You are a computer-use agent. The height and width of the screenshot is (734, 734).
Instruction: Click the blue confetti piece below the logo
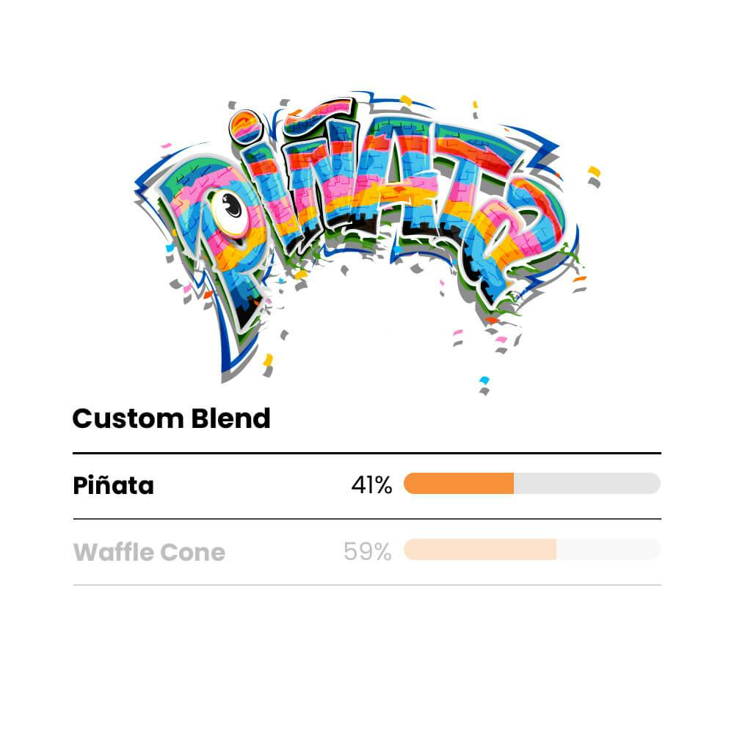[483, 380]
